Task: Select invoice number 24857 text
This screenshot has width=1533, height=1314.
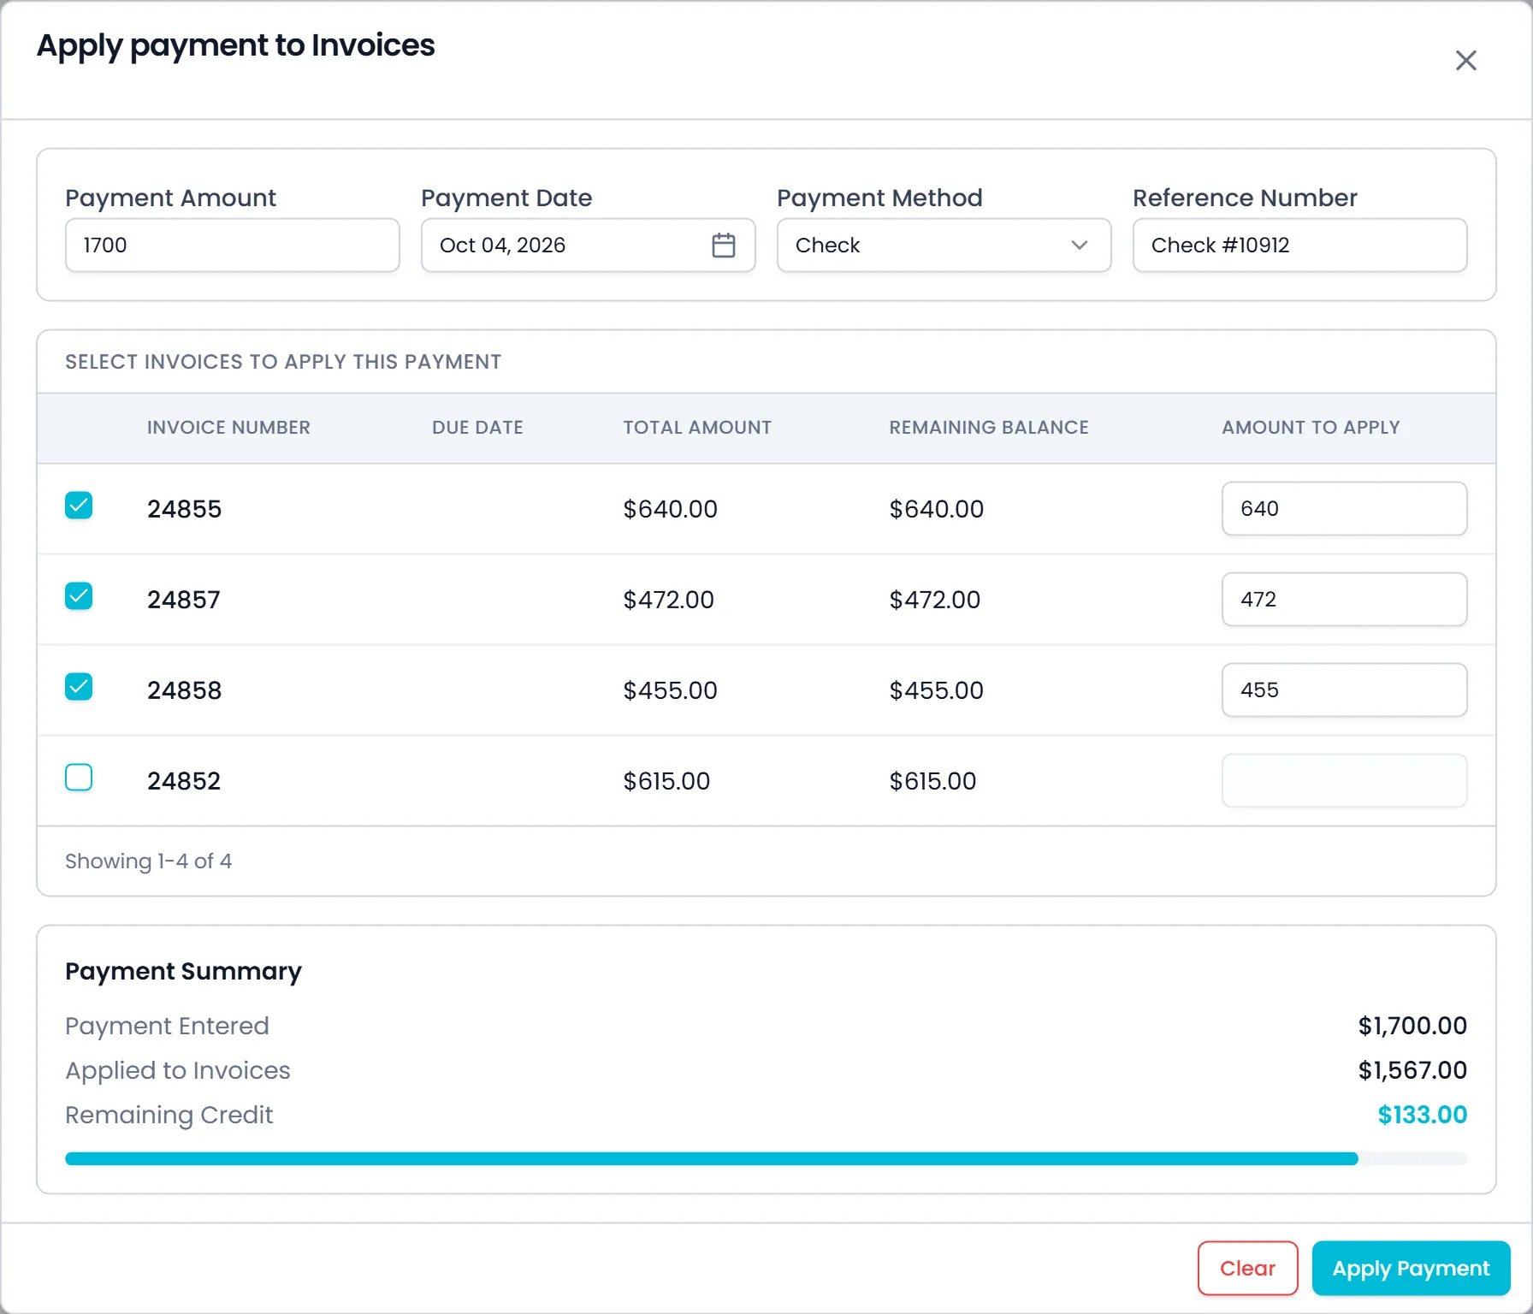Action: click(184, 600)
